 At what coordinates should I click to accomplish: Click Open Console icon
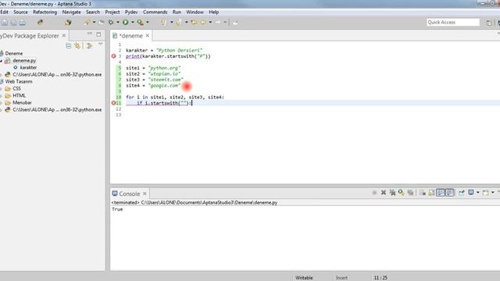point(485,193)
